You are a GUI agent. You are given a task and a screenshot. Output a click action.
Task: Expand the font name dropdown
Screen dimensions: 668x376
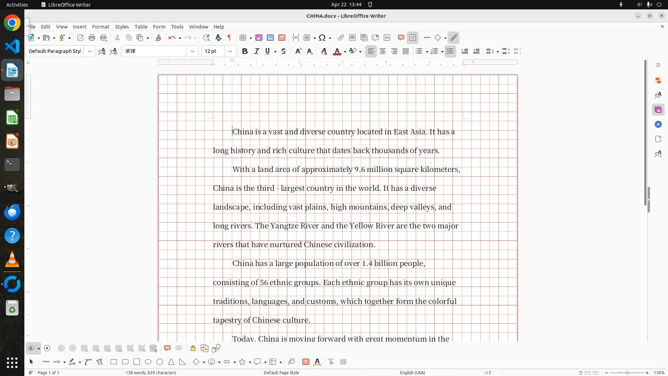pos(192,52)
